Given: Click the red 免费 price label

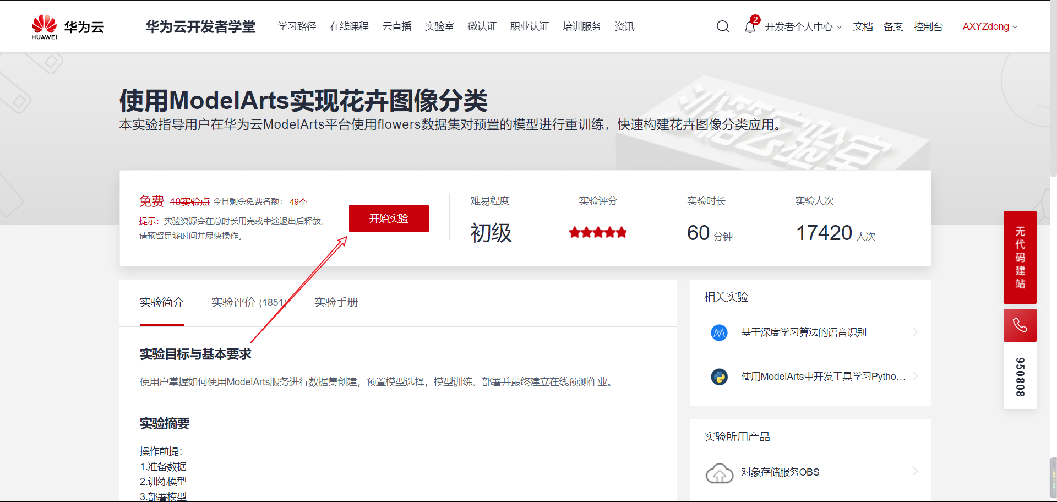Looking at the screenshot, I should click(x=151, y=201).
